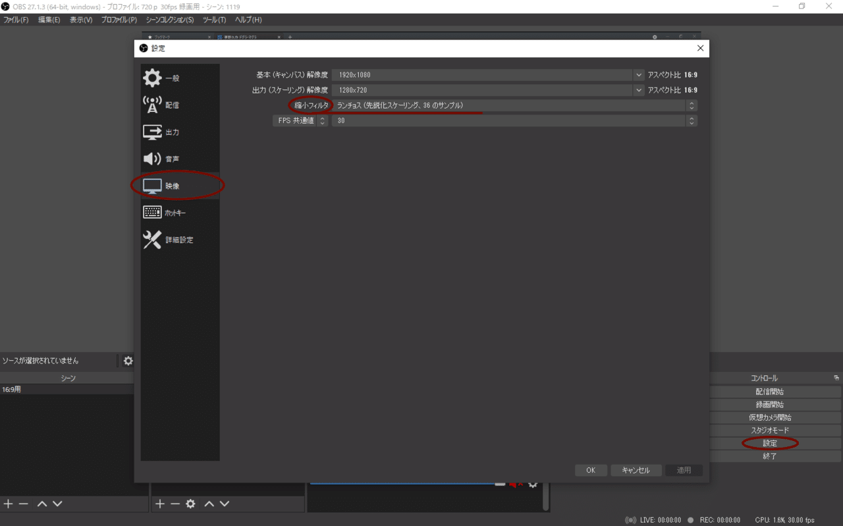Open the ツール(T) menu
The image size is (843, 526).
click(x=214, y=20)
